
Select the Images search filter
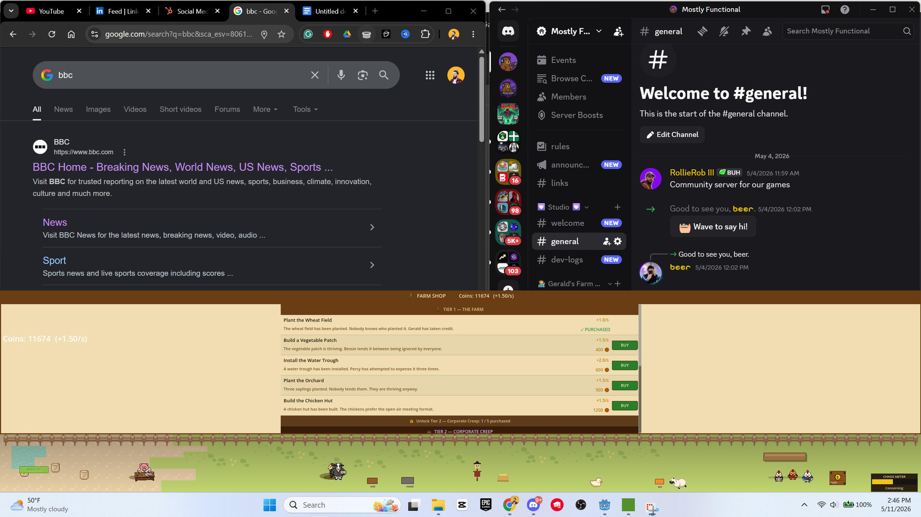(x=98, y=109)
